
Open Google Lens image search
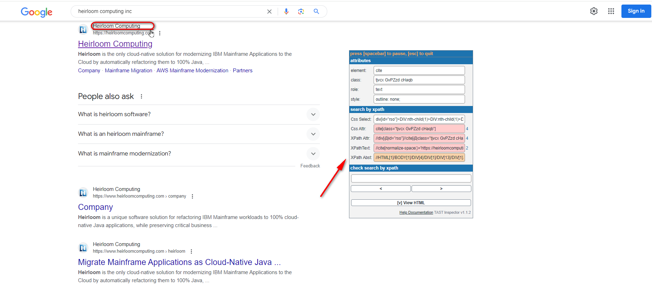click(301, 12)
